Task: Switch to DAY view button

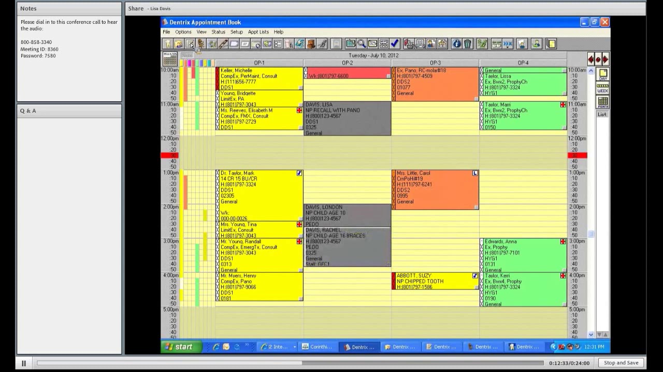Action: pyautogui.click(x=602, y=74)
